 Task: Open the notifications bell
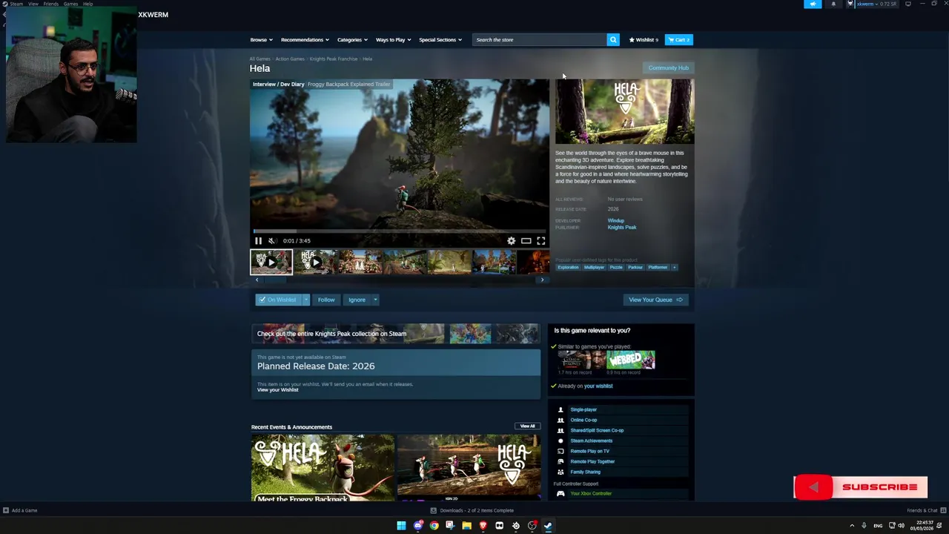pyautogui.click(x=833, y=4)
